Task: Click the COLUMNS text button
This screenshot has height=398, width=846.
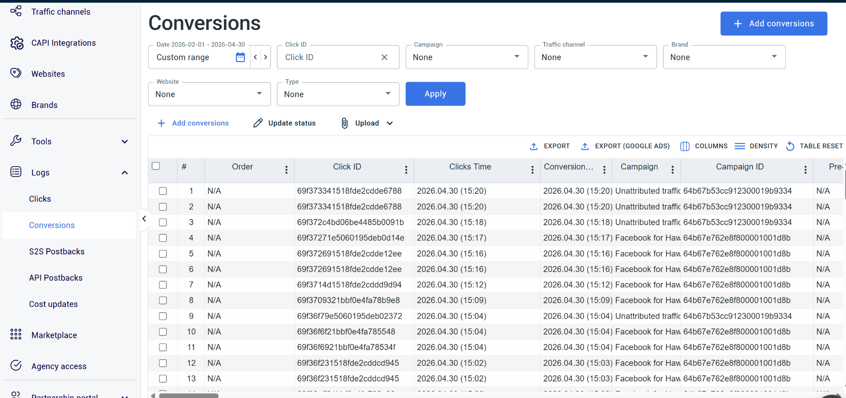Action: point(711,146)
